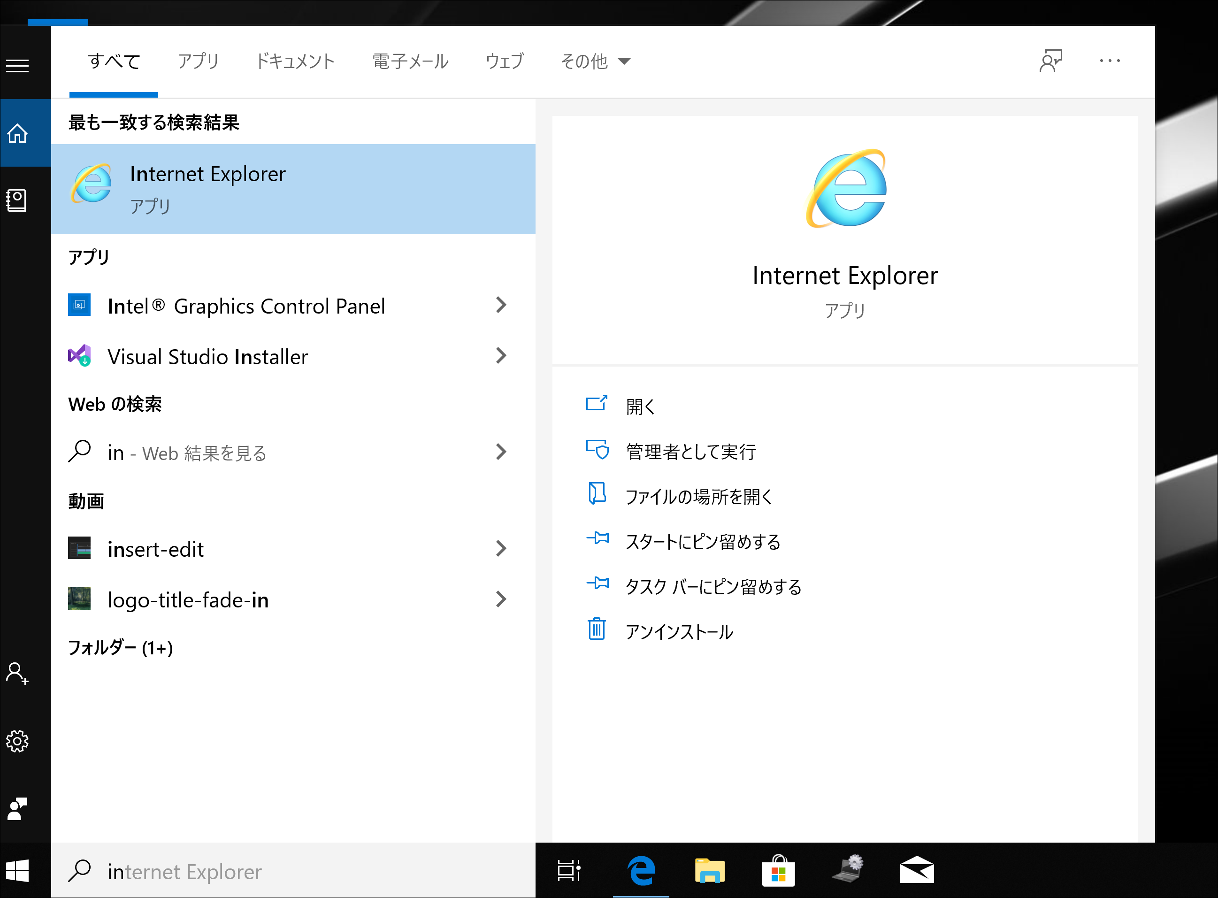The height and width of the screenshot is (898, 1218).
Task: Expand the logo-title-fade-in result arrow
Action: coord(501,599)
